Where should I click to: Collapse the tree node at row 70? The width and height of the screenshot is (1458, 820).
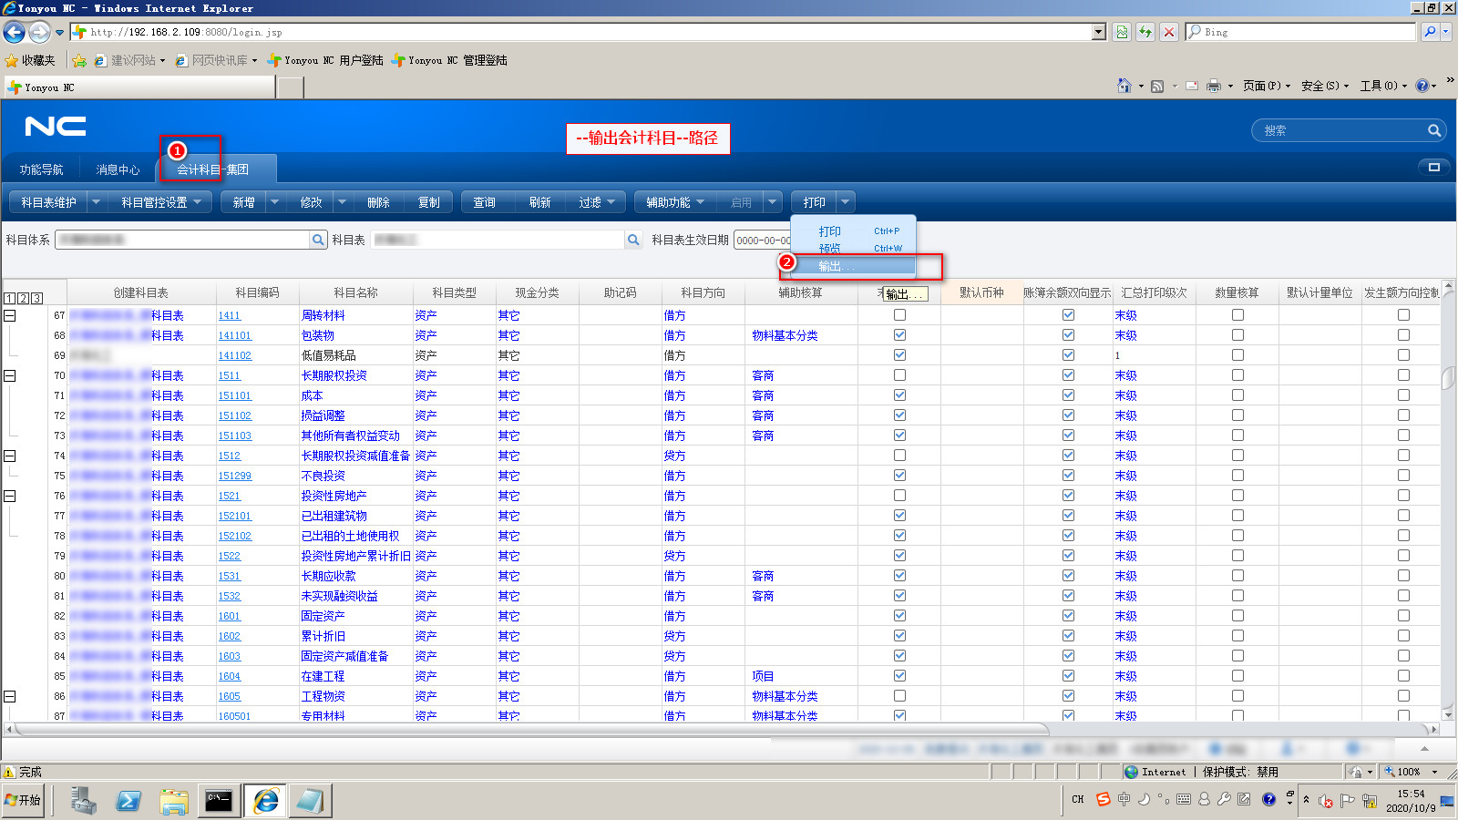click(x=10, y=375)
